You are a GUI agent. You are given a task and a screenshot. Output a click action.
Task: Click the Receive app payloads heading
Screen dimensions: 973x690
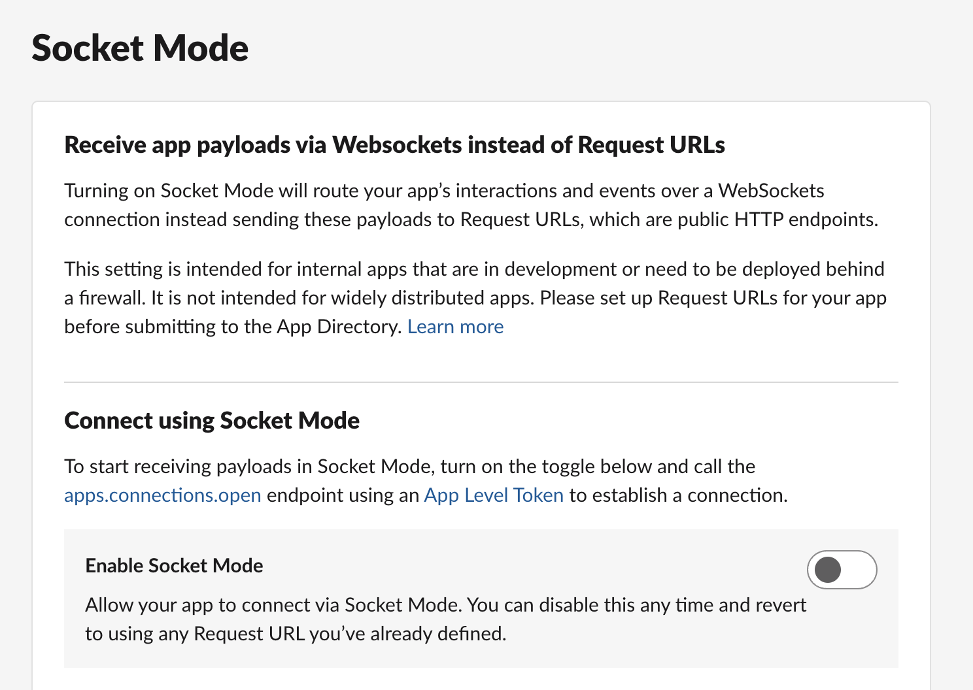pos(394,144)
